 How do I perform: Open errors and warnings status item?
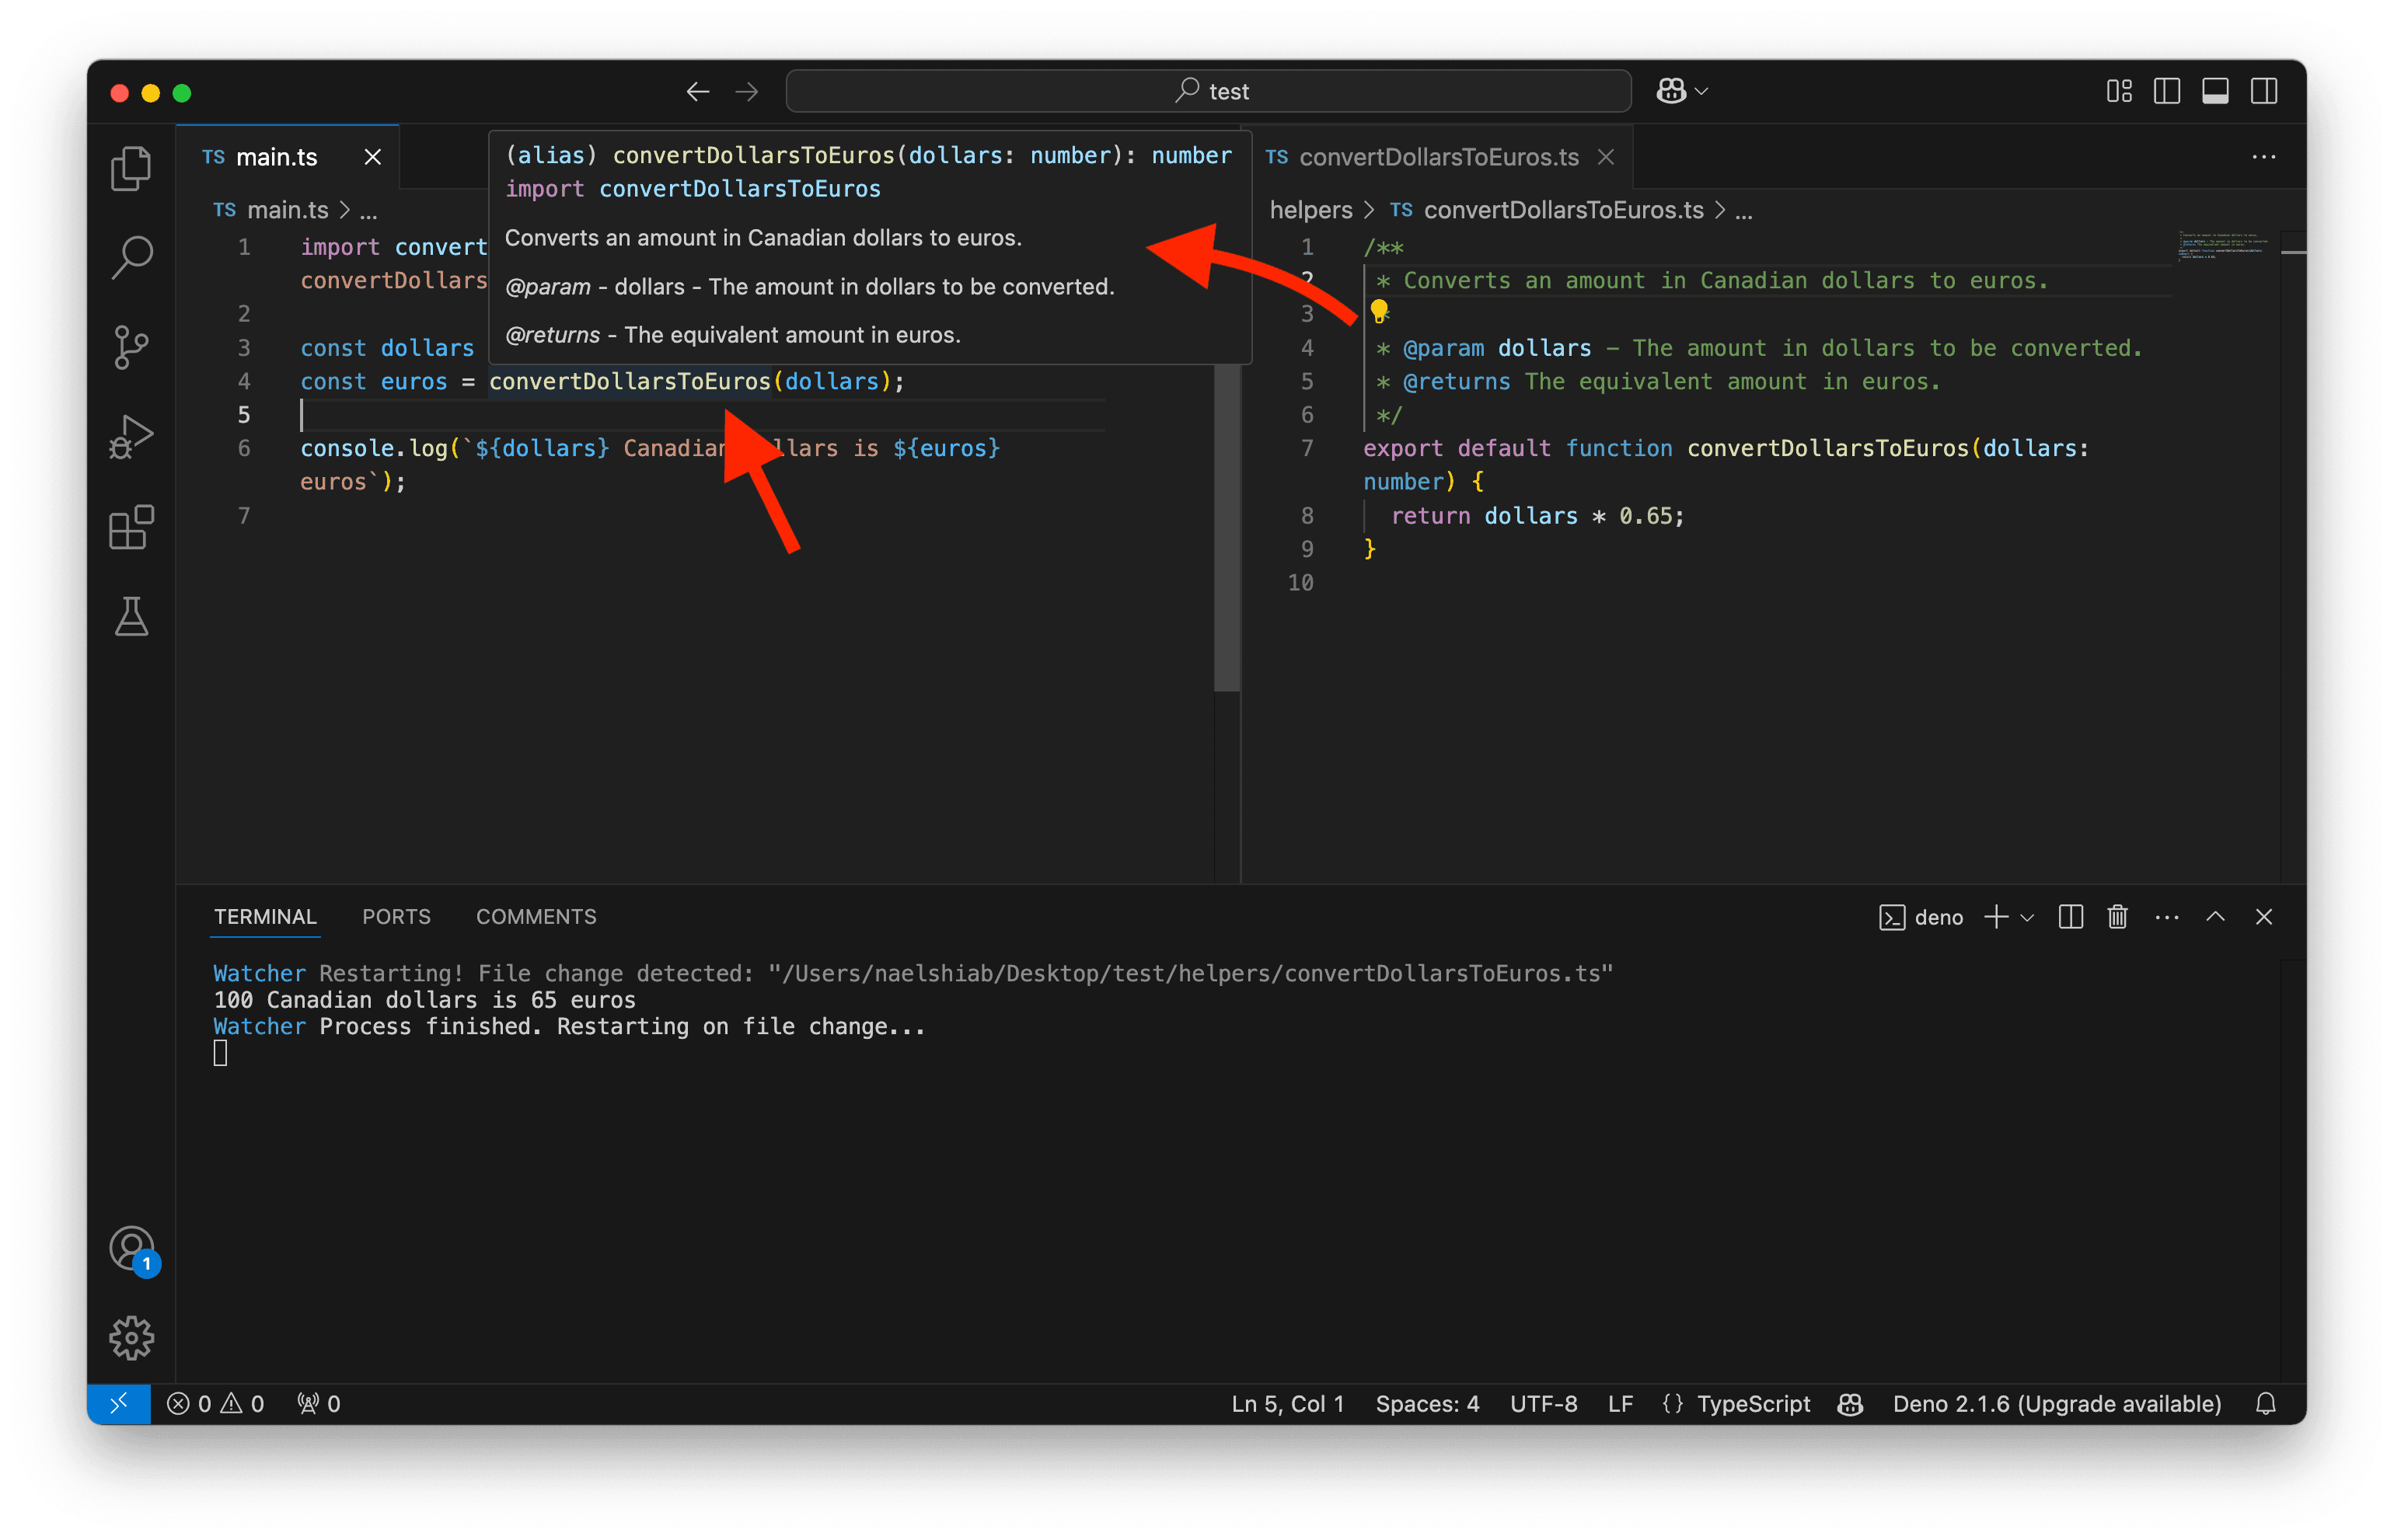click(x=215, y=1404)
